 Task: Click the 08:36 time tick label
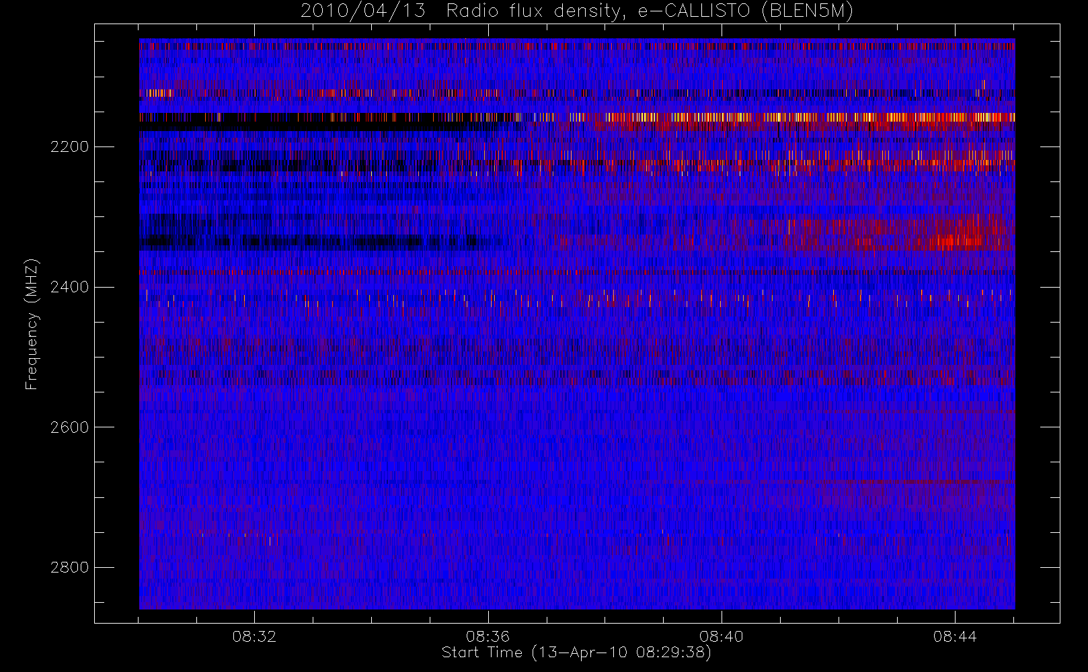point(488,636)
